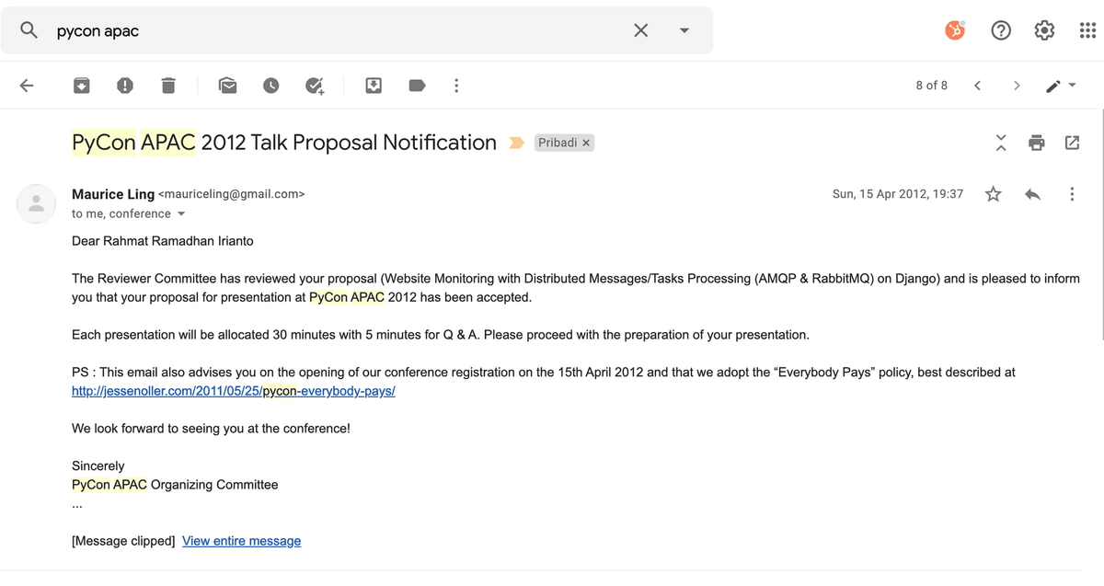Print the entire conversation
The width and height of the screenshot is (1104, 586).
1037,143
